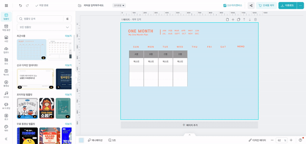Expand the bottom page panel chevron
306x144 pixels.
(x=189, y=135)
